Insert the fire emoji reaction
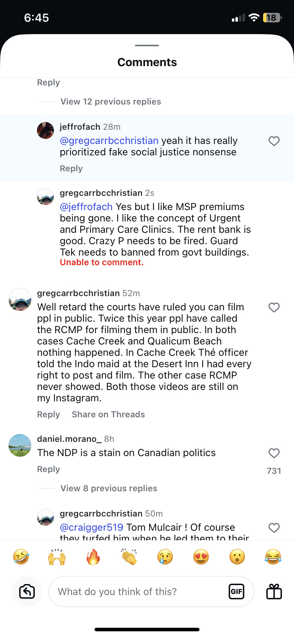The image size is (294, 637). (93, 557)
